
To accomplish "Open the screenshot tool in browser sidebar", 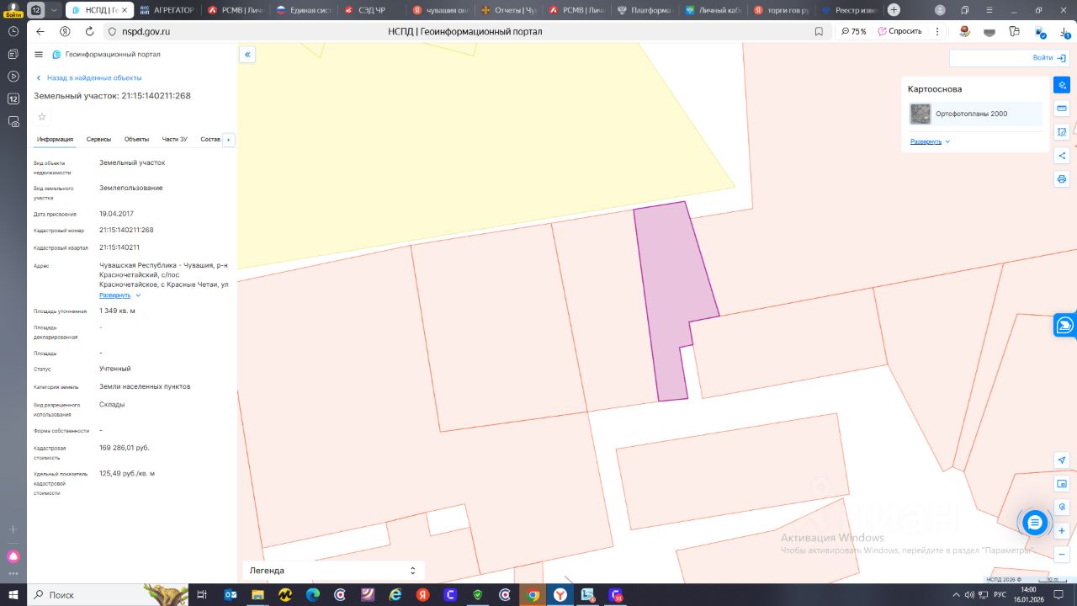I will 13,121.
